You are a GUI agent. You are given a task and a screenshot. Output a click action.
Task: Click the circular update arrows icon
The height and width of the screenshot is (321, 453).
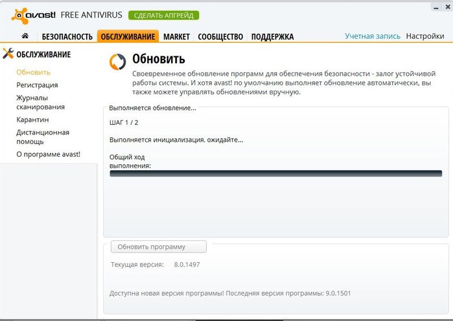[x=117, y=61]
